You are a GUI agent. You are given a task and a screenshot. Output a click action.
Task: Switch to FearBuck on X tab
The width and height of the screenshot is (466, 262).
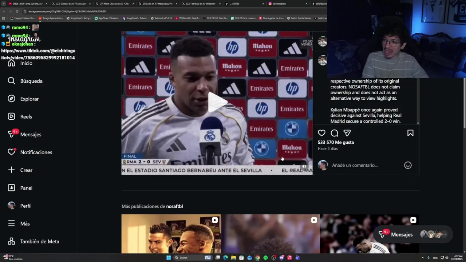click(201, 4)
